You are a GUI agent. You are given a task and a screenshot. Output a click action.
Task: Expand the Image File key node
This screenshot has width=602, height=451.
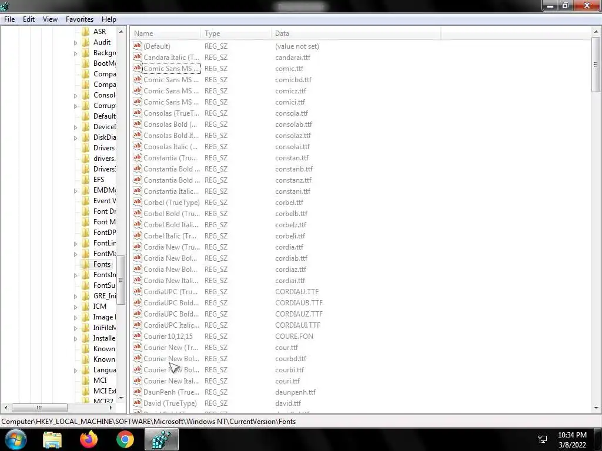point(76,318)
